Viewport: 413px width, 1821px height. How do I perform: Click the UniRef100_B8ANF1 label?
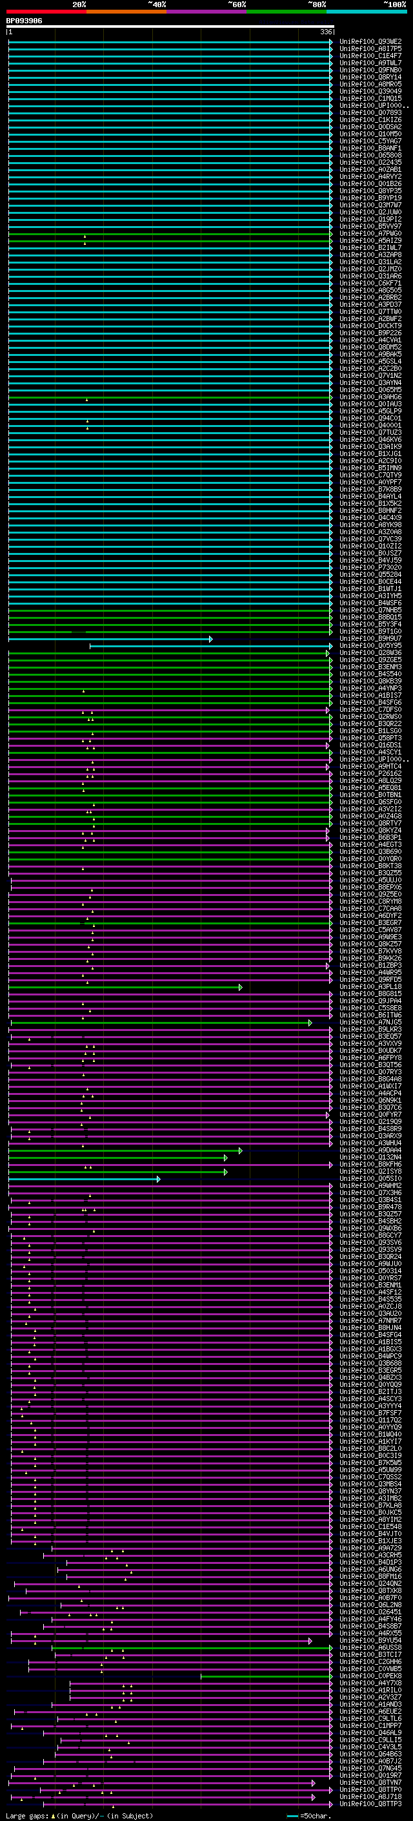(370, 149)
